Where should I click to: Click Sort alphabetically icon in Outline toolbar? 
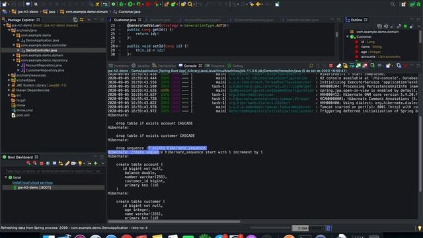point(386,26)
